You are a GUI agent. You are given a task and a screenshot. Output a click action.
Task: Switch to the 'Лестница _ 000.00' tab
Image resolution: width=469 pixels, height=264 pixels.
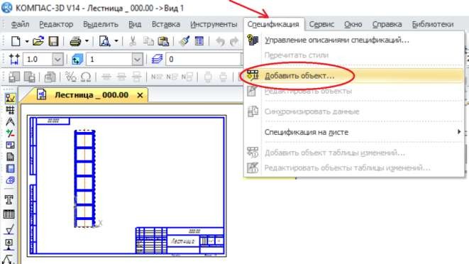pyautogui.click(x=92, y=95)
